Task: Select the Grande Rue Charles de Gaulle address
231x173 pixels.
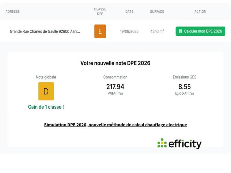Action: (x=45, y=31)
